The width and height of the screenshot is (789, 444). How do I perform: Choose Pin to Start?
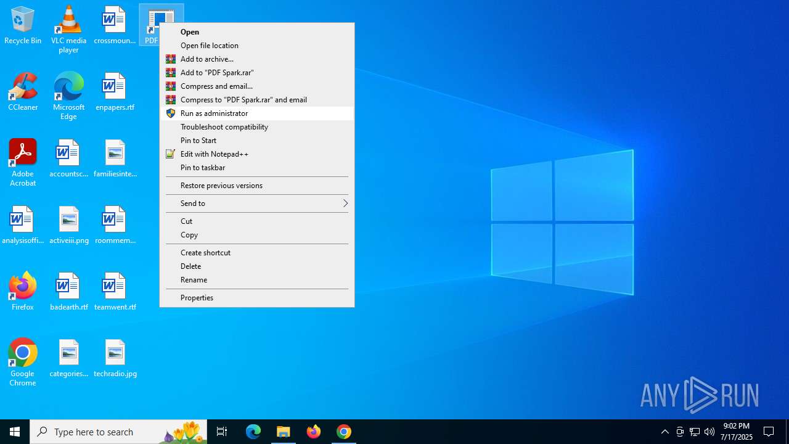256,141
